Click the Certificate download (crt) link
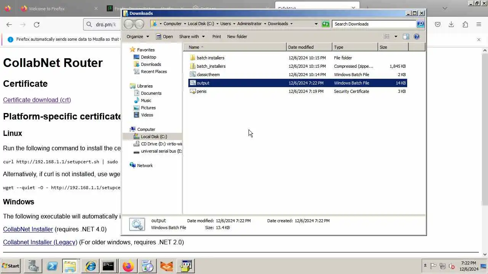This screenshot has width=488, height=274. pos(37,100)
